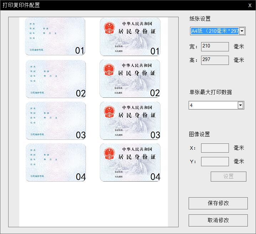Select ID card front thumbnail 01
This screenshot has height=234, width=256.
55,36
